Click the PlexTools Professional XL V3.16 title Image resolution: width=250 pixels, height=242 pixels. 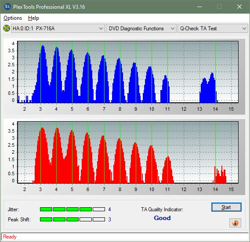pyautogui.click(x=49, y=7)
